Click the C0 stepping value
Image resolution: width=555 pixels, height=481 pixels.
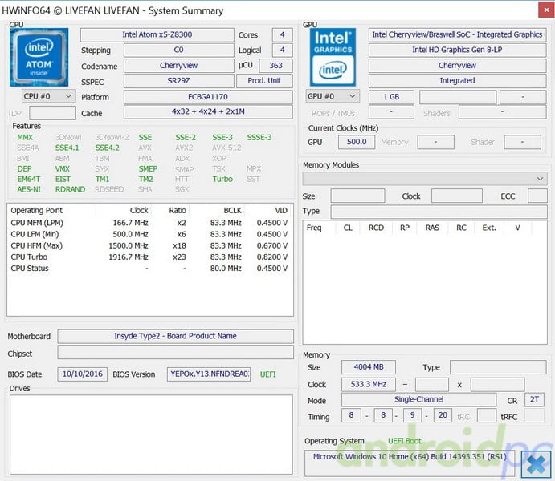179,50
